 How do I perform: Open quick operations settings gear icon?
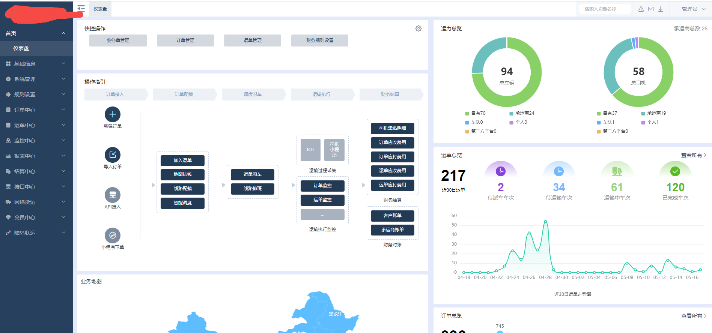pos(418,28)
